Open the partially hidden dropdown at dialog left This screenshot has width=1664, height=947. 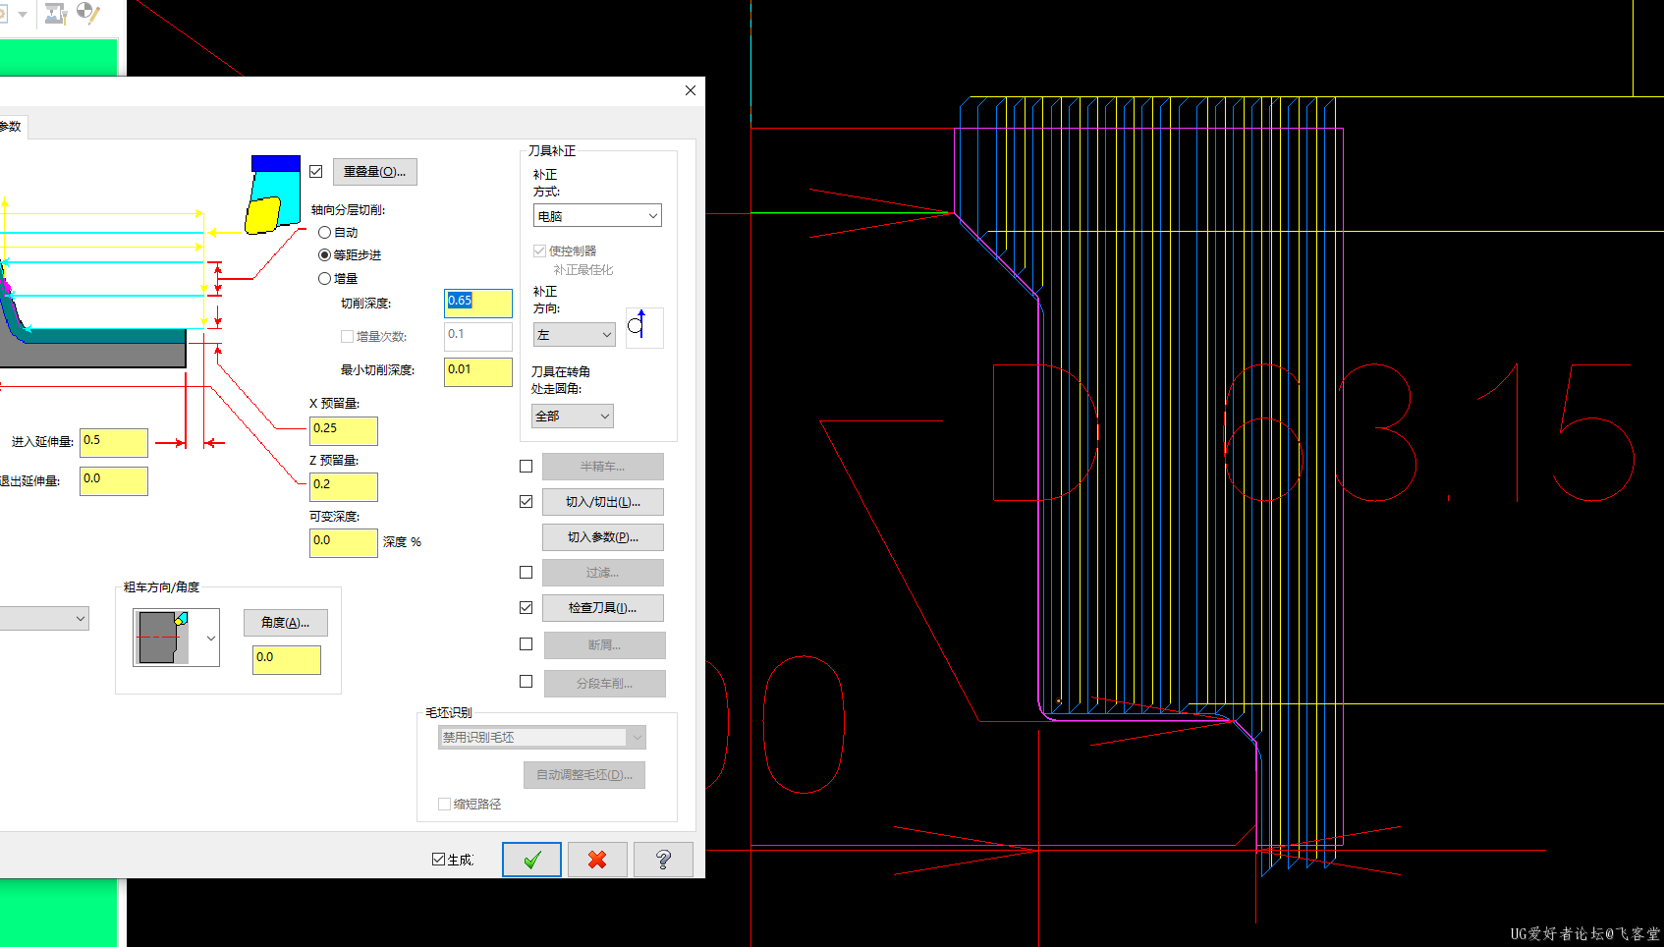44,618
